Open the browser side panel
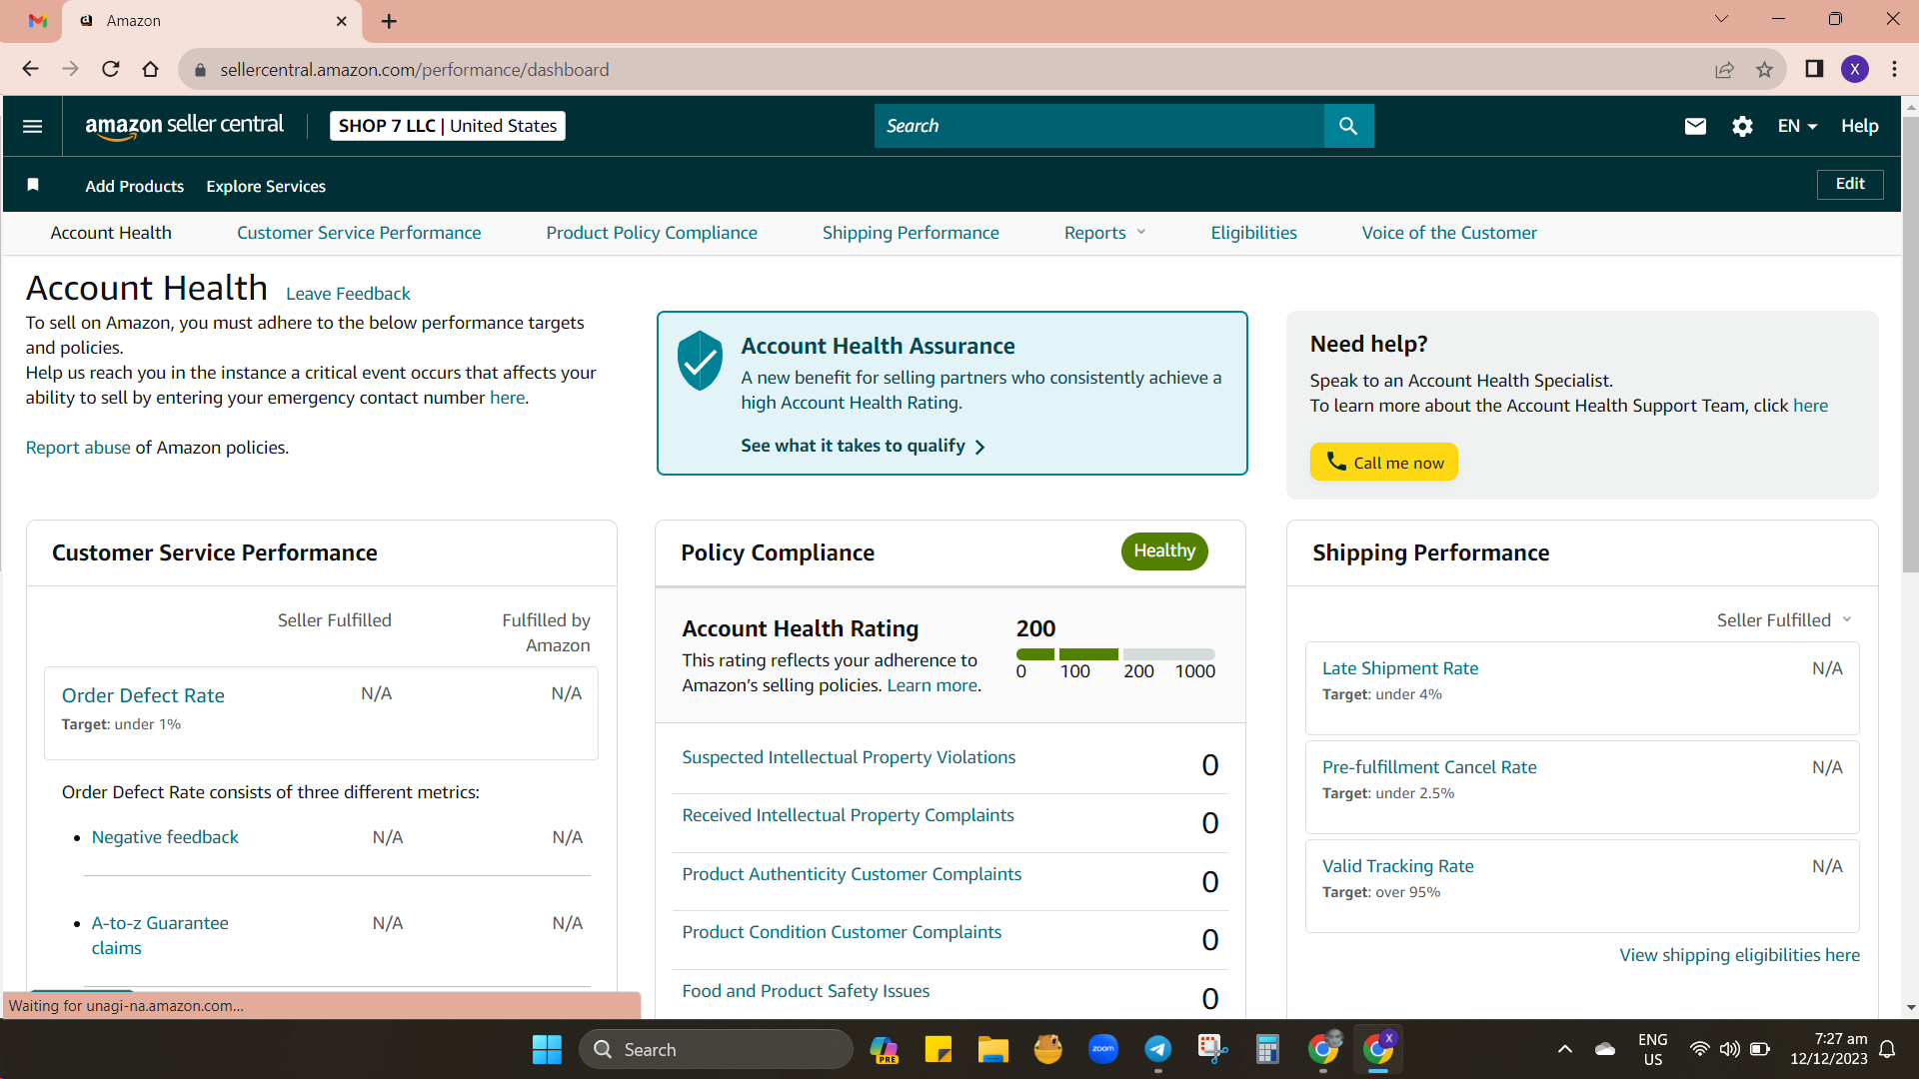 click(x=1814, y=69)
